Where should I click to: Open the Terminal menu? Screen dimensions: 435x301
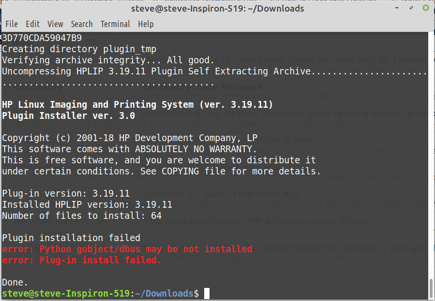coord(115,24)
